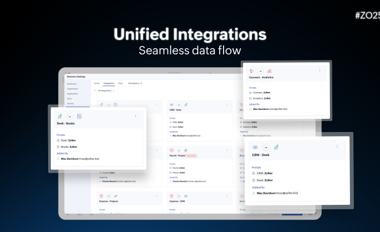Viewport: 380px width, 232px height.
Task: Open kebab menu on background grid CRM - Desk card
Action: tap(227, 104)
